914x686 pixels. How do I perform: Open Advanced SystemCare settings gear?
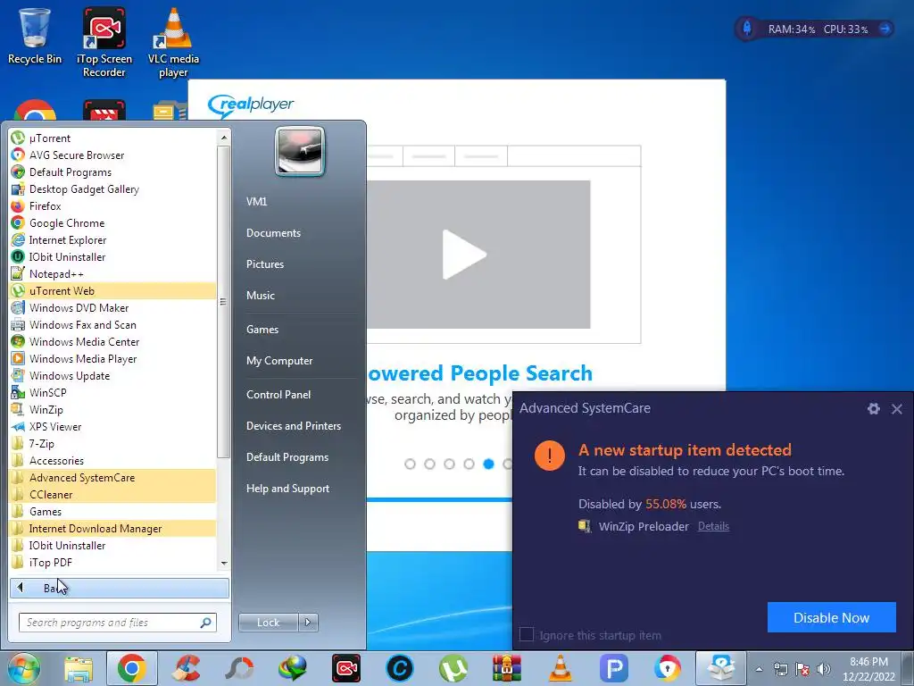[873, 409]
